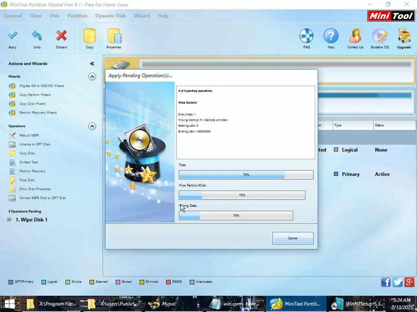Open the Dynamic Disk menu
The height and width of the screenshot is (312, 417).
click(110, 16)
